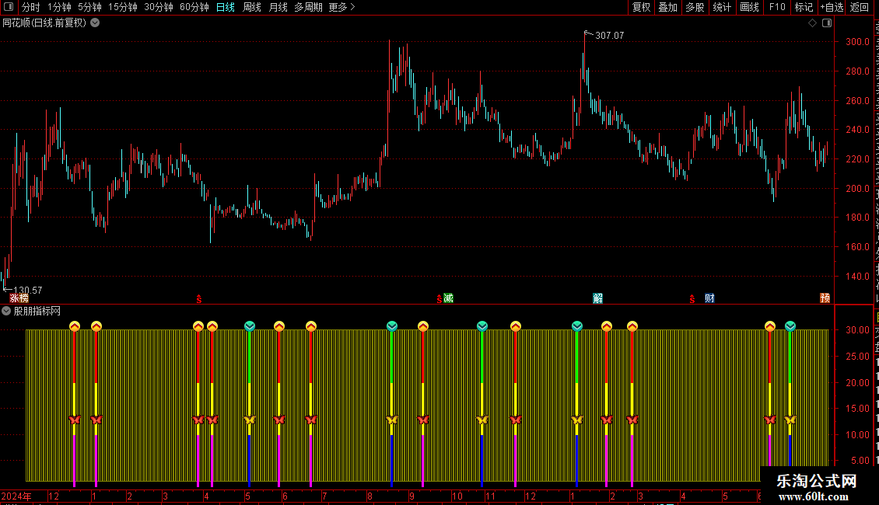Click the 复权 button
This screenshot has height=505, width=879.
(x=641, y=7)
